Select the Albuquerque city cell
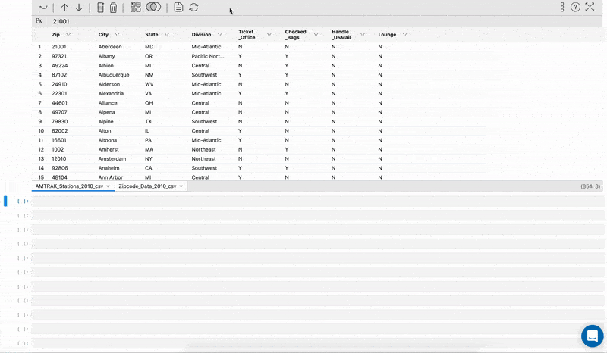This screenshot has height=353, width=607. coord(115,75)
